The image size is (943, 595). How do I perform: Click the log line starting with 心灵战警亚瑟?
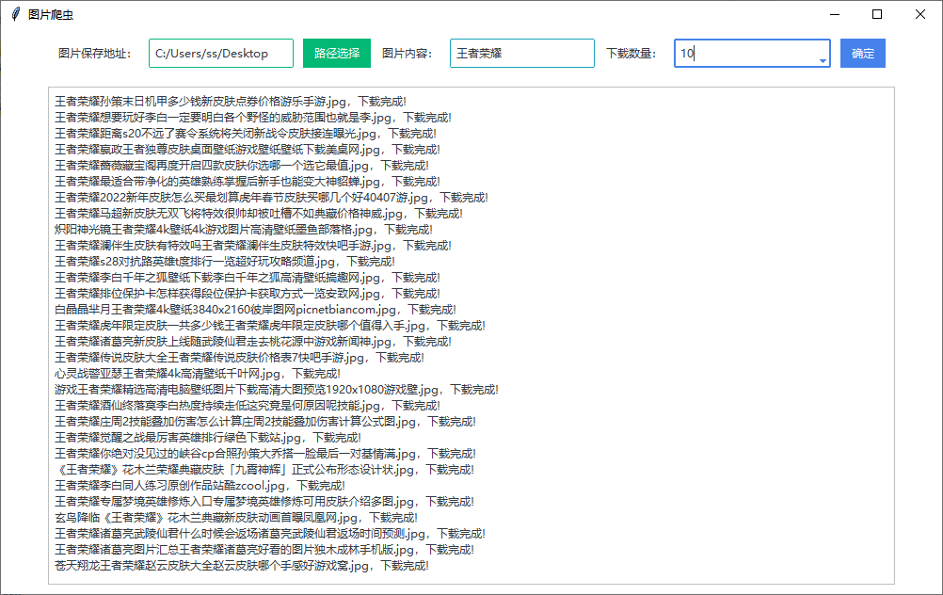(198, 374)
